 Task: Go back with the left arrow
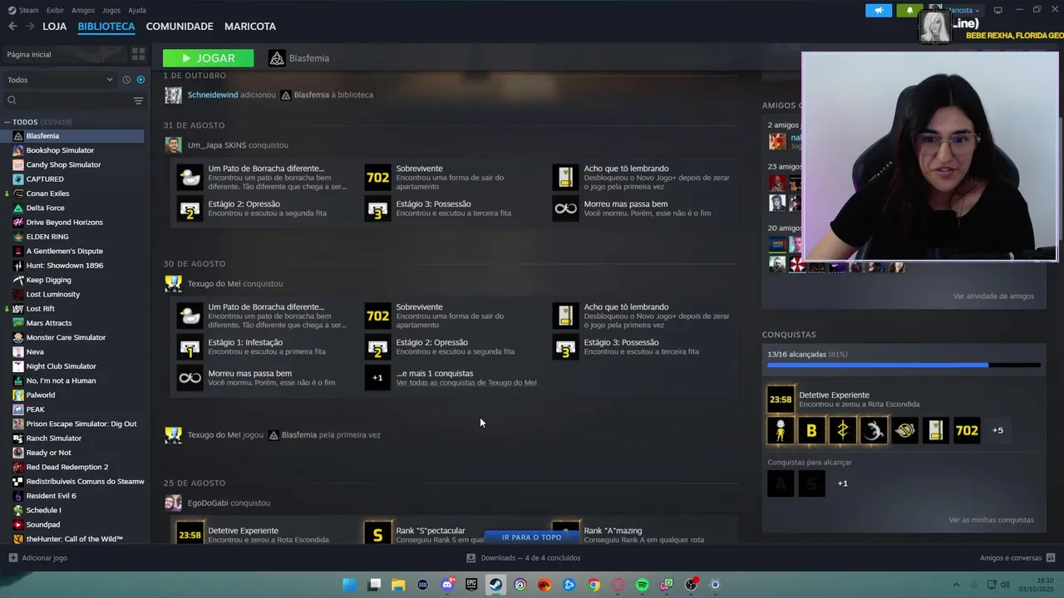point(12,27)
